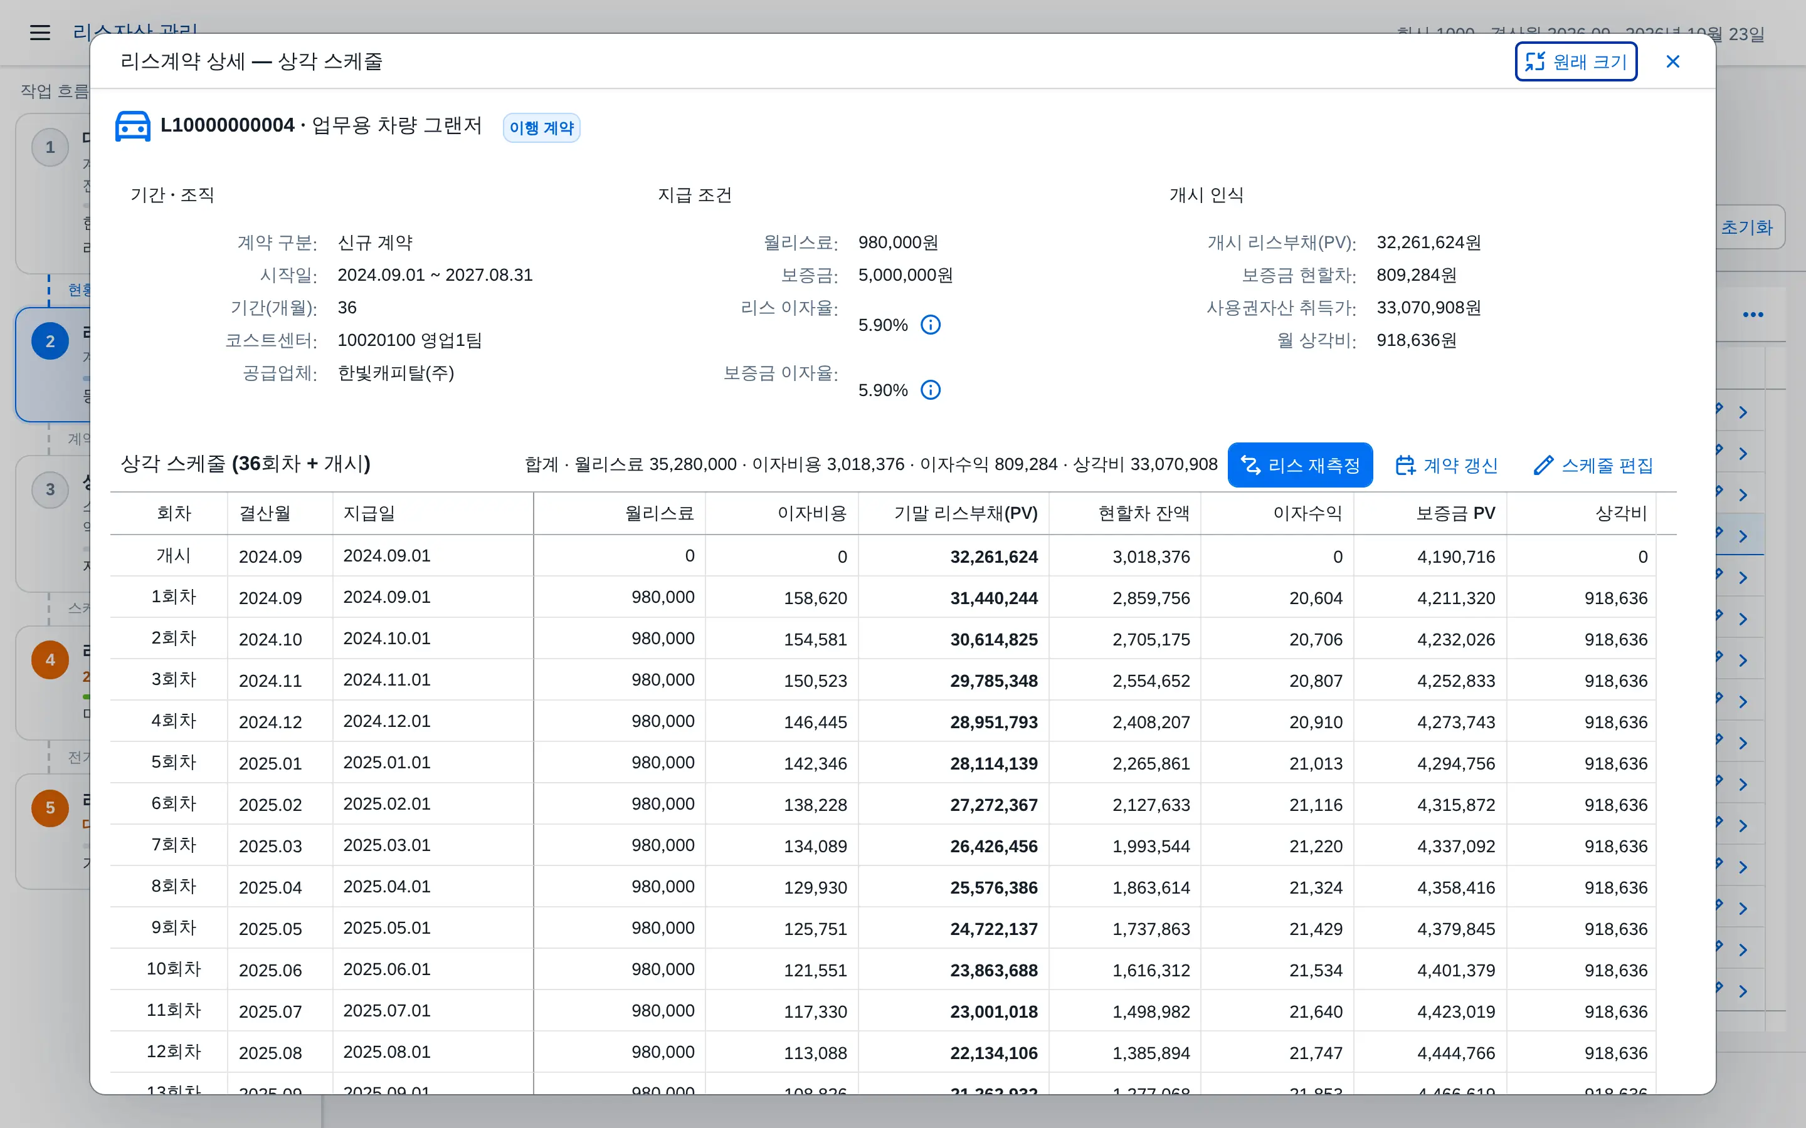Select 사용권자산 취득가 33,070,908원
Screen dimensions: 1806x1128
tap(1428, 308)
